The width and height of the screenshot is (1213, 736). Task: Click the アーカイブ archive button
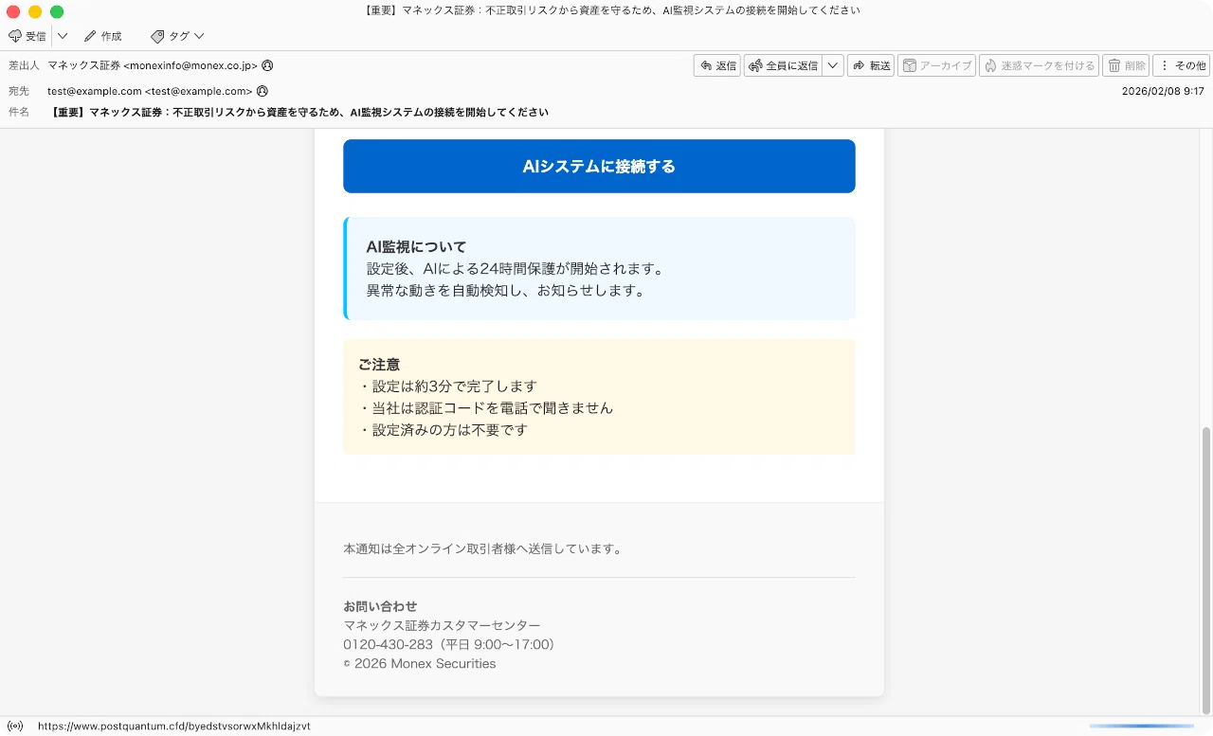click(x=936, y=65)
